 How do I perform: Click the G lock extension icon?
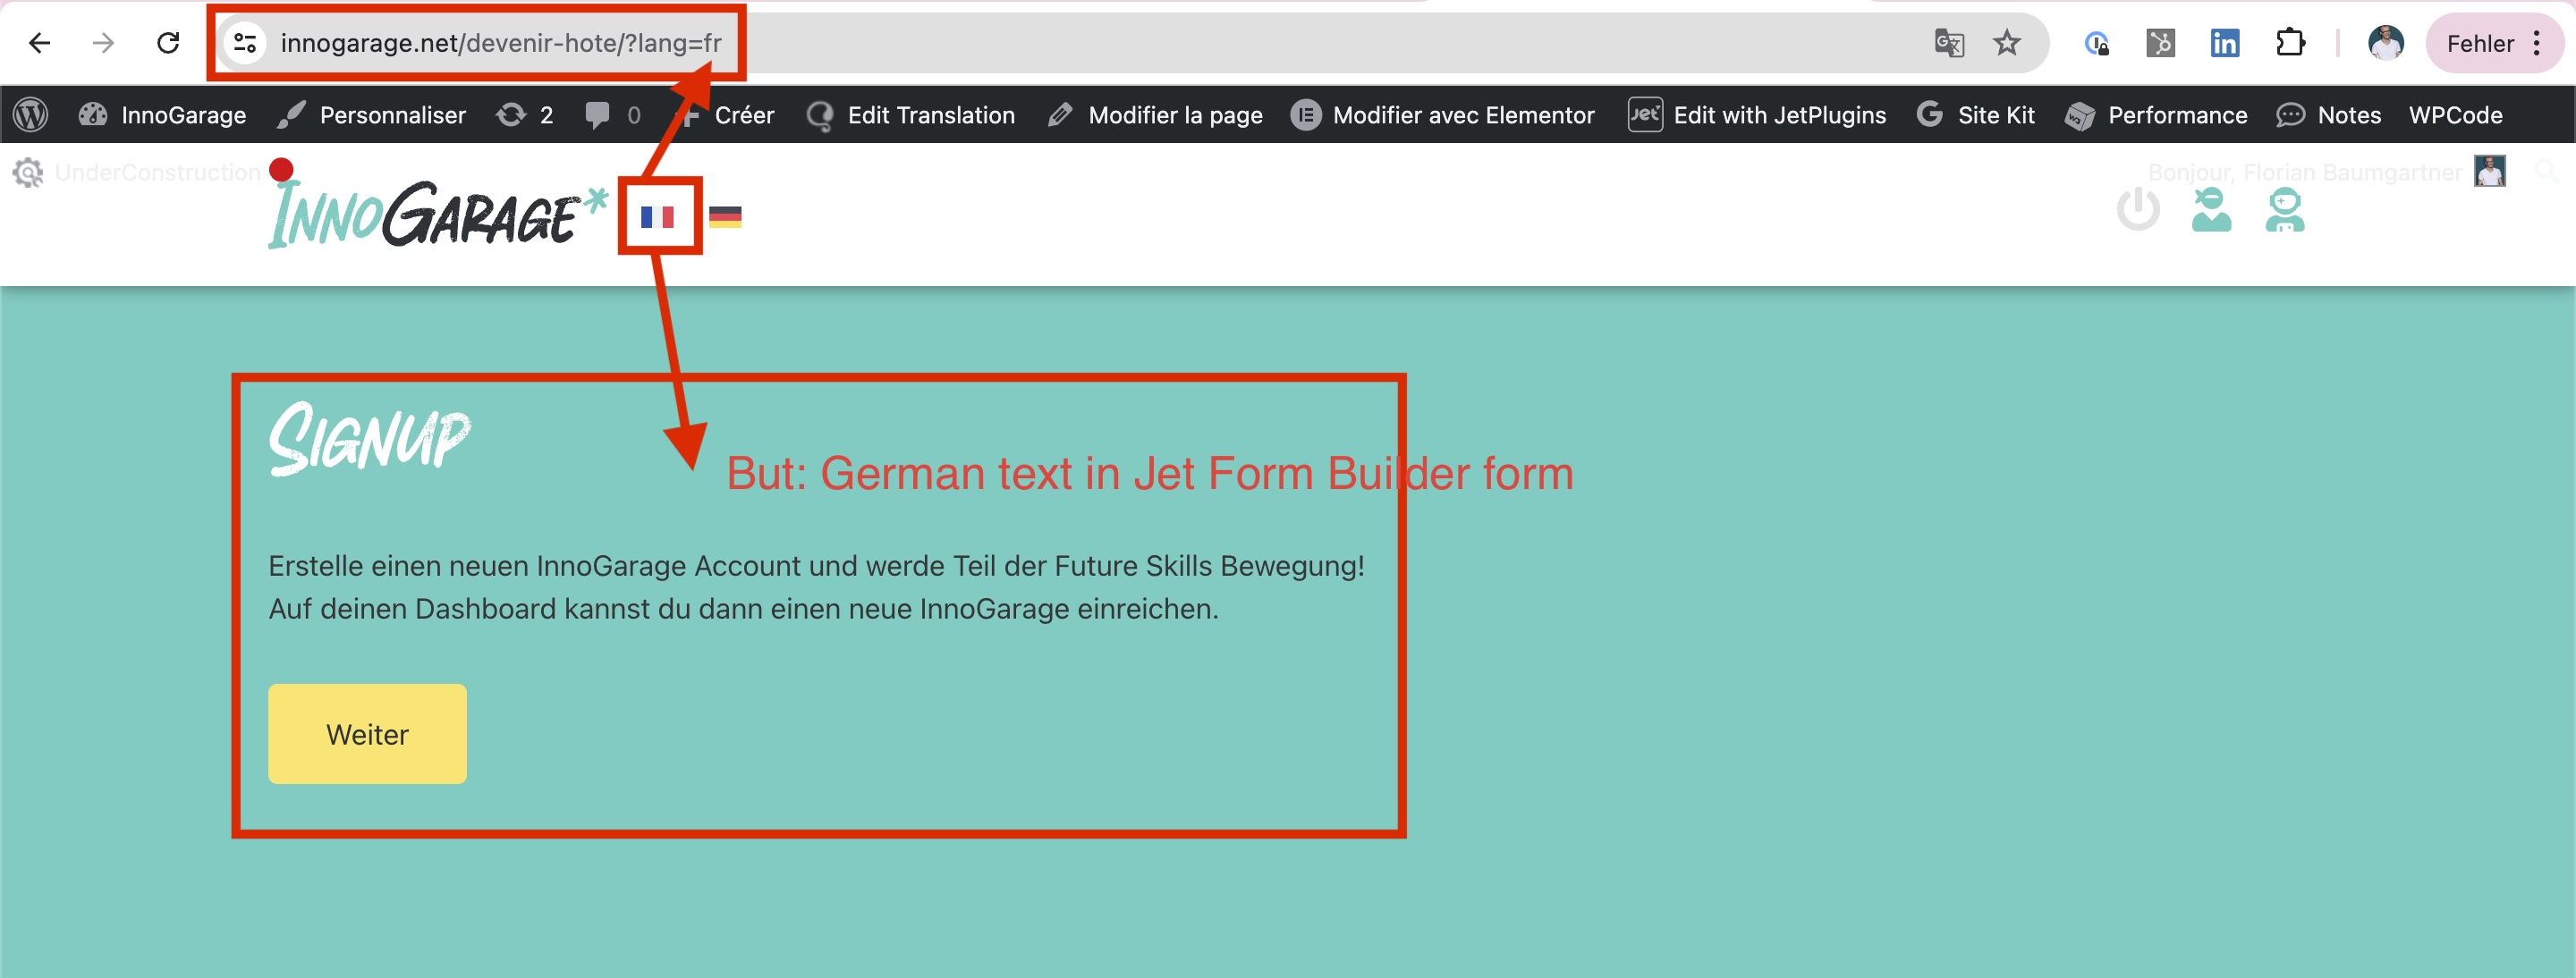click(x=2096, y=43)
